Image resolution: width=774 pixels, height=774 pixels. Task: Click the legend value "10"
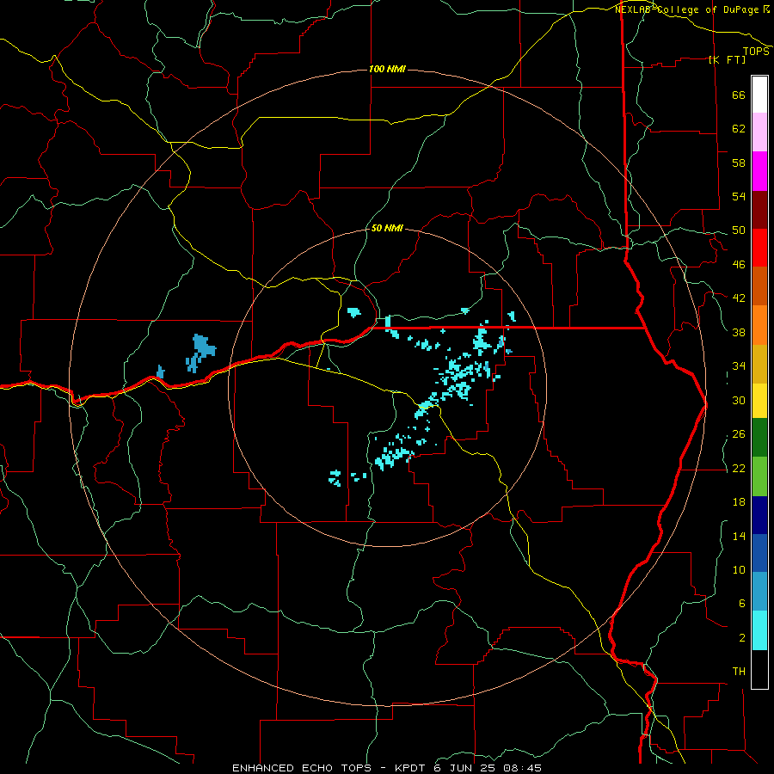[739, 570]
